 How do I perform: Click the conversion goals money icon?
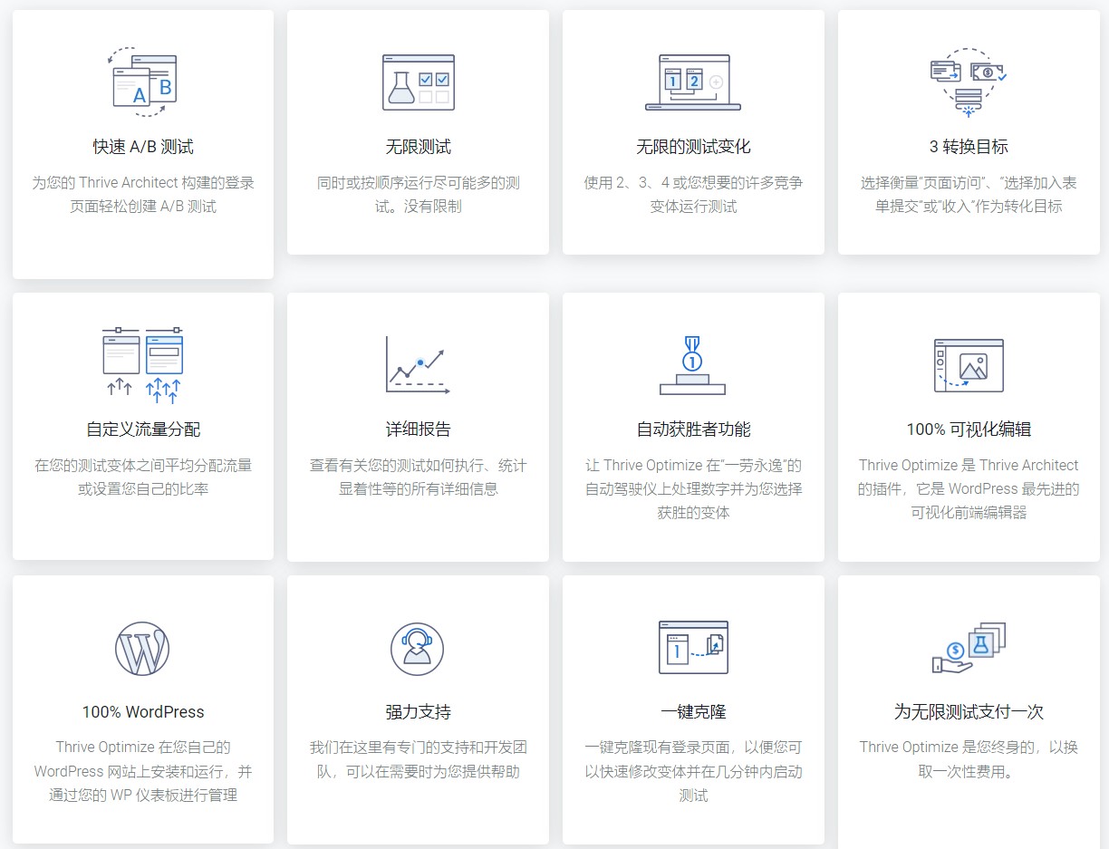coord(969,82)
